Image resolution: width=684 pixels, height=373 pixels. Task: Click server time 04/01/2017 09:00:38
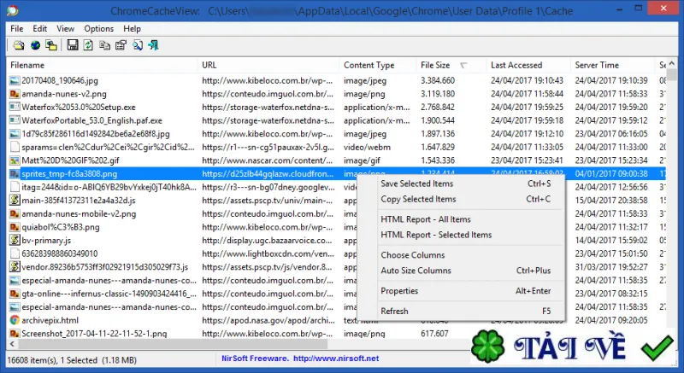tap(611, 173)
